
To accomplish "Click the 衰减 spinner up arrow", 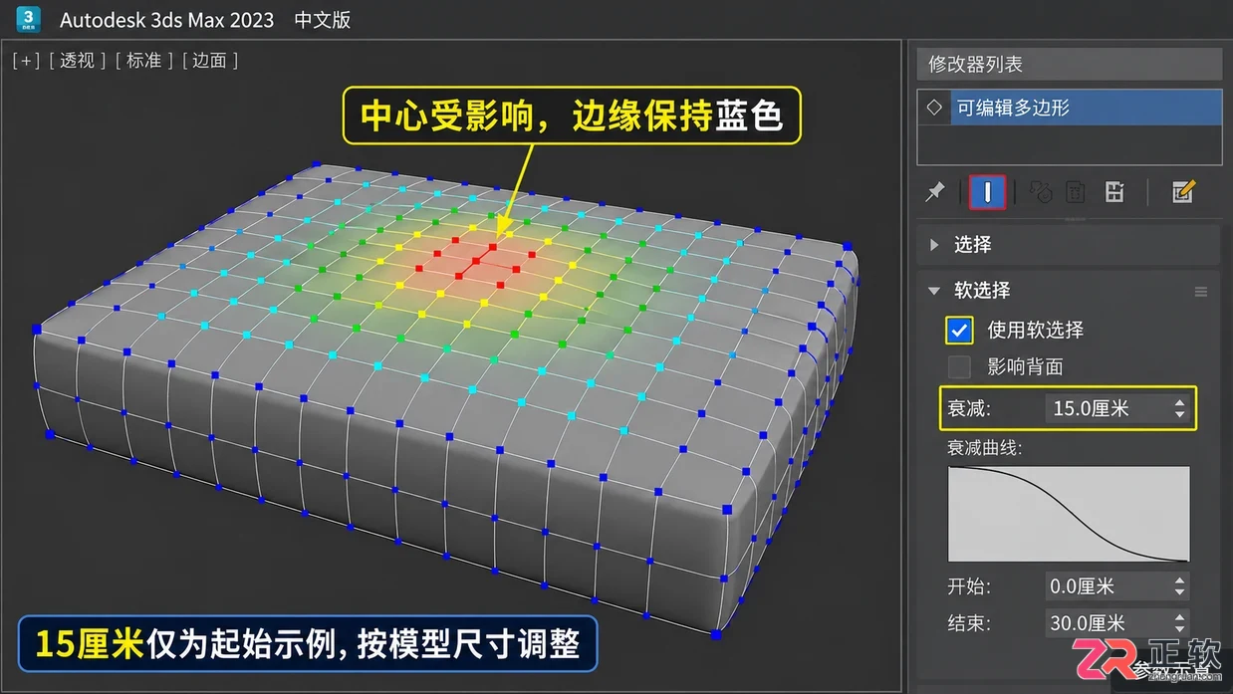I will coord(1180,402).
